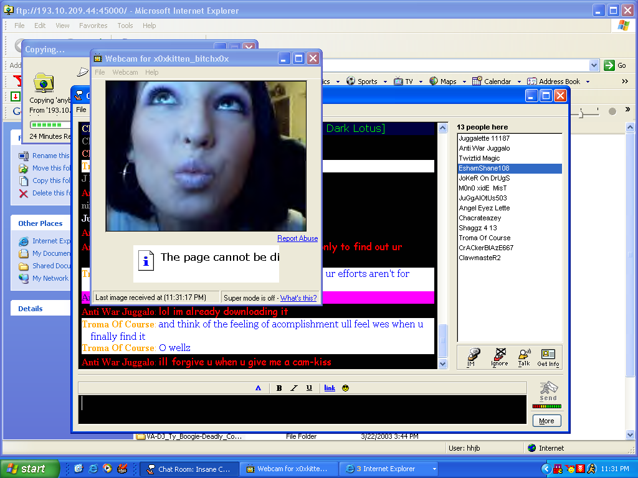This screenshot has height=478, width=638.
Task: Open the Favorites menu in Internet Explorer
Action: pos(93,26)
